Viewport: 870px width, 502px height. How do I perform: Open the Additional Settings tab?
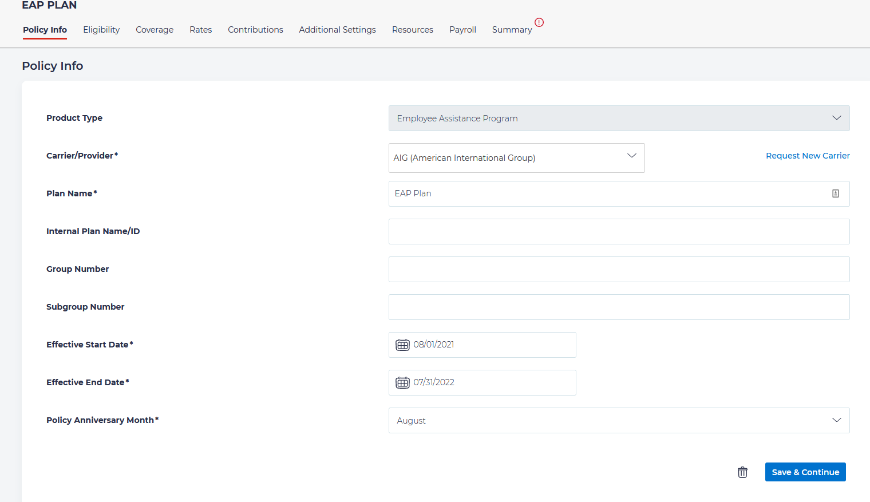click(x=337, y=29)
